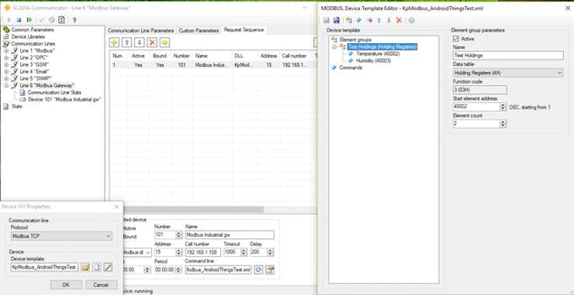Select Element groups node in device template
Screen dimensions: 574x295
click(x=355, y=40)
